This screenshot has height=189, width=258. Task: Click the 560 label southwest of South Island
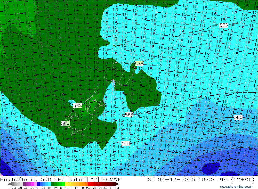65,123
